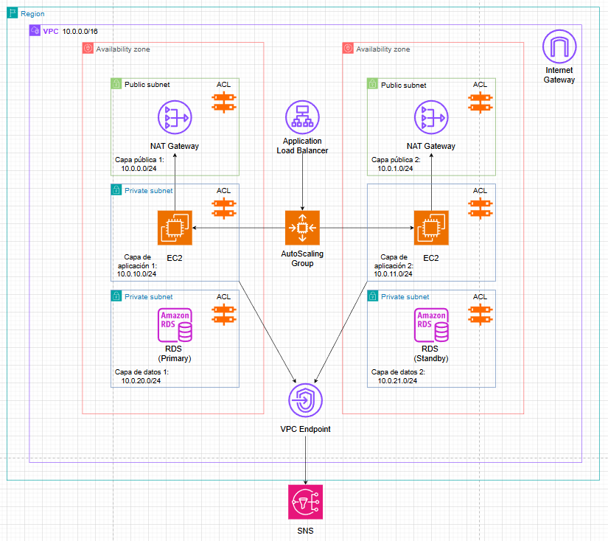Click lock icon of Capa pública 2 subnet
Viewport: 608px width, 541px height.
click(373, 83)
